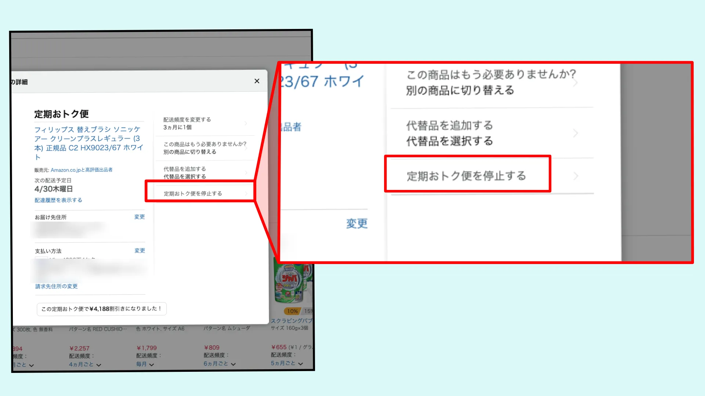
Task: Open the 配達履歴を表示する link
Action: [x=58, y=200]
